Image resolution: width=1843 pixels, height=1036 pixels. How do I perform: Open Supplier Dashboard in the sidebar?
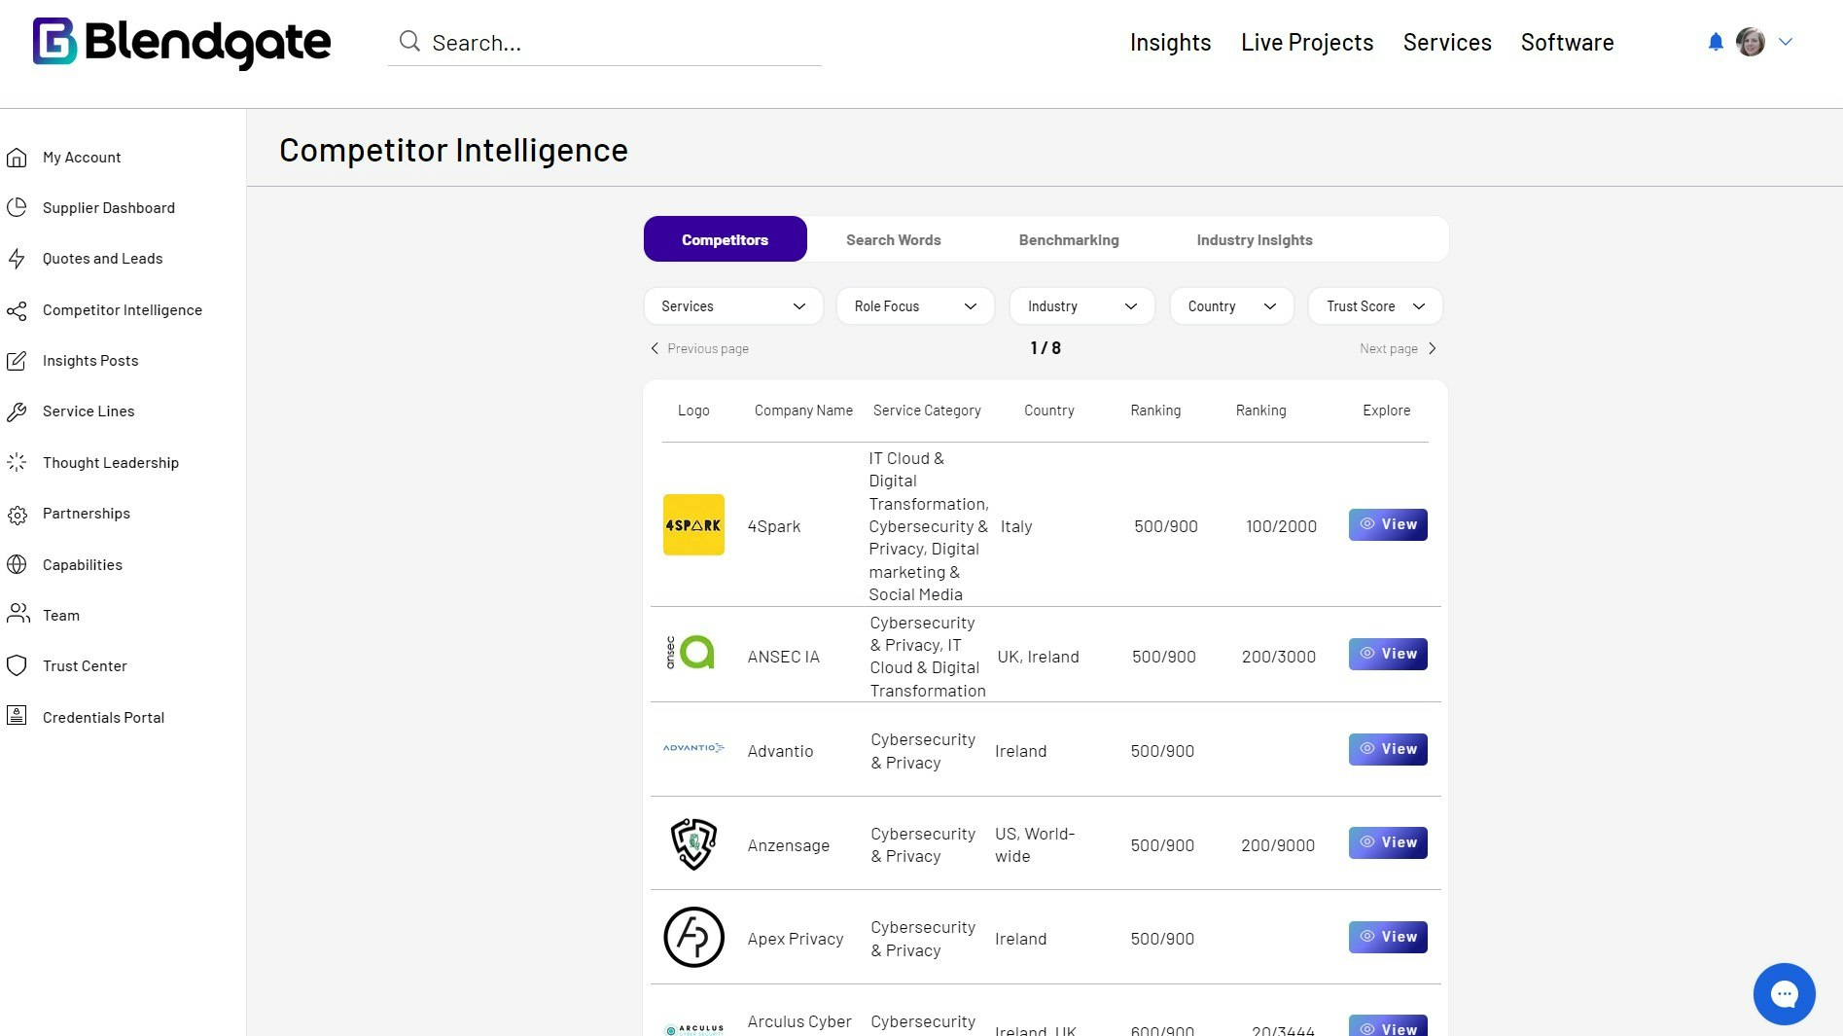109,208
